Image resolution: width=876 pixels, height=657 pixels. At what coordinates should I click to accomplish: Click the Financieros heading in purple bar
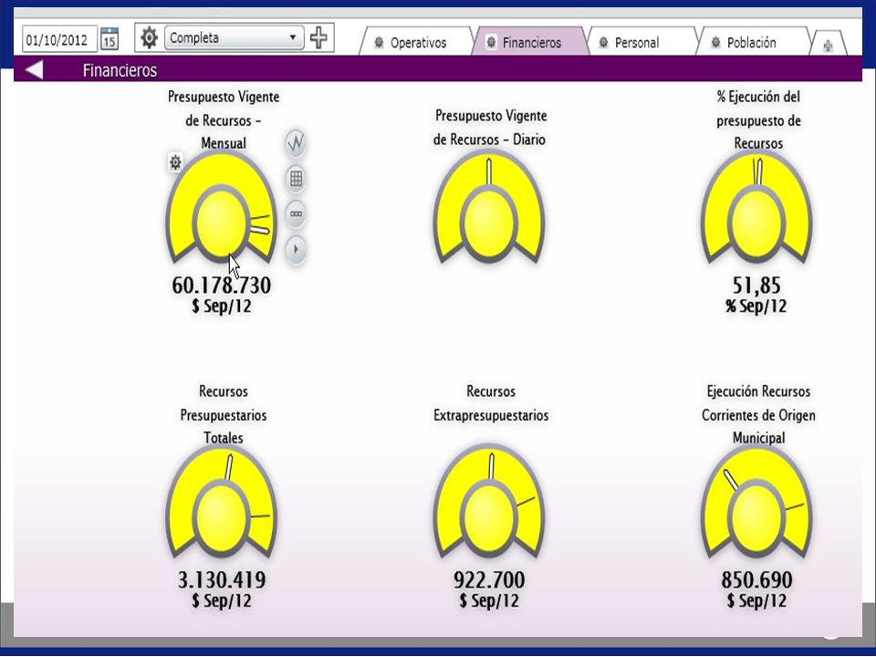click(120, 70)
